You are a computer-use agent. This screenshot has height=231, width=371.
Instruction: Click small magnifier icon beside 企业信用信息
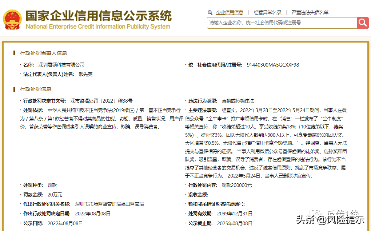pos(210,12)
